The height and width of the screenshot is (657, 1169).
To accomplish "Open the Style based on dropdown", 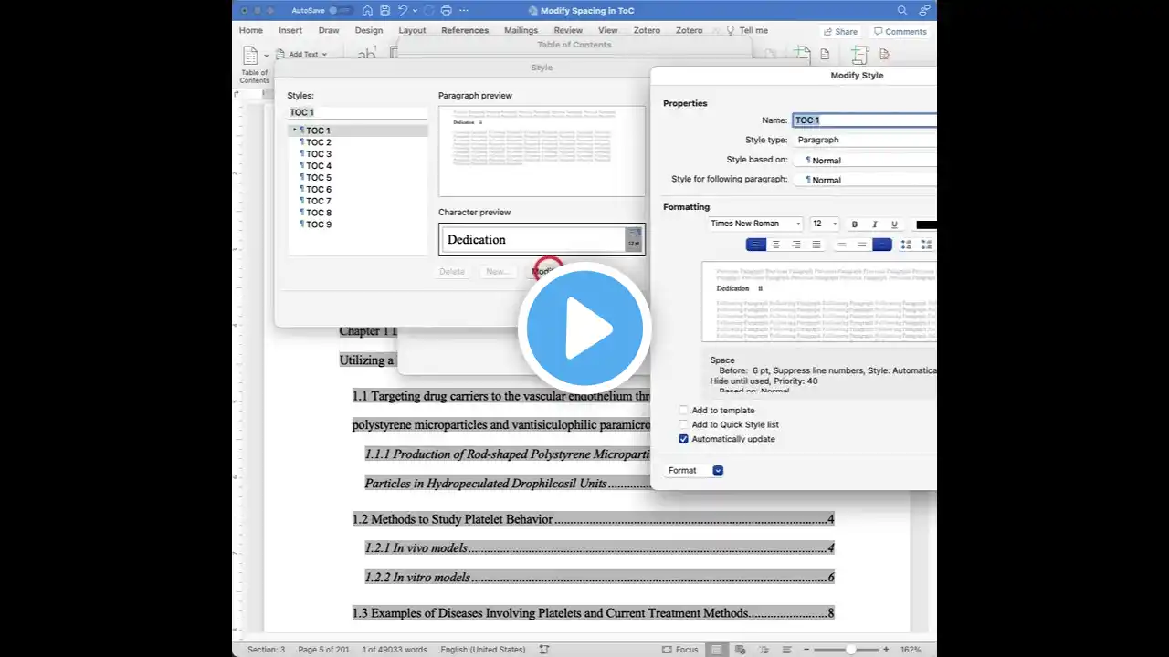I will pyautogui.click(x=865, y=160).
